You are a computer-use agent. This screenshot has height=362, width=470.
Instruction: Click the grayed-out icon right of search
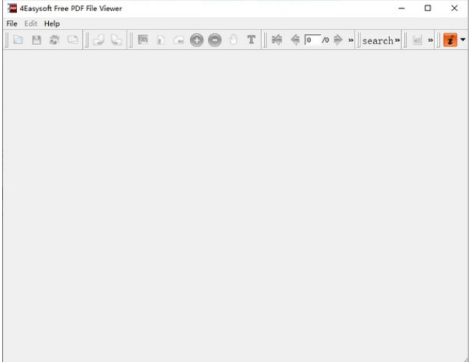point(417,40)
